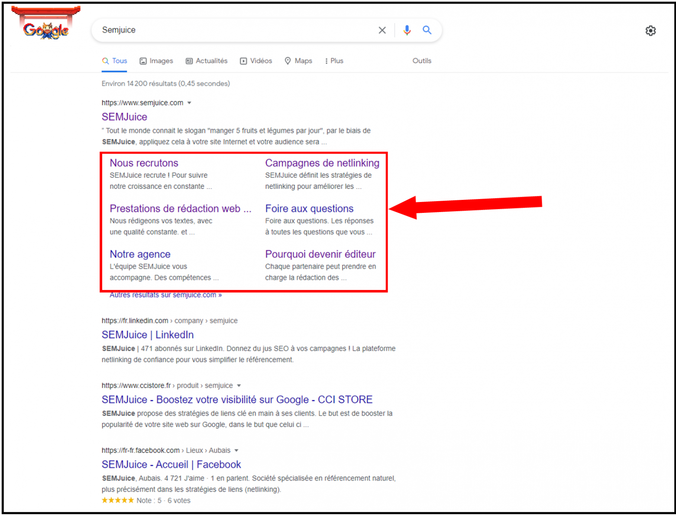676x515 pixels.
Task: Open the SEMJuice main result link
Action: click(x=124, y=117)
